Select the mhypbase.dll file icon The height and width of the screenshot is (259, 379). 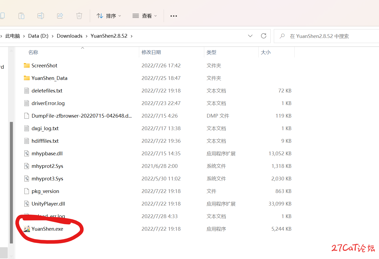[x=27, y=153]
